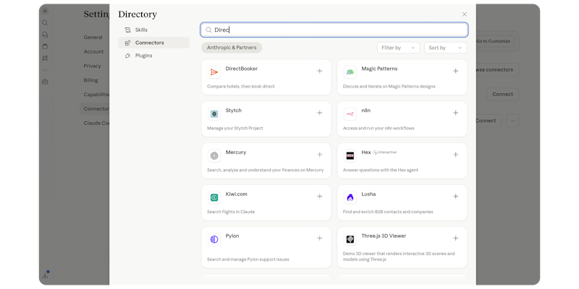
Task: Click the Kiwi.com logo icon
Action: pos(214,197)
